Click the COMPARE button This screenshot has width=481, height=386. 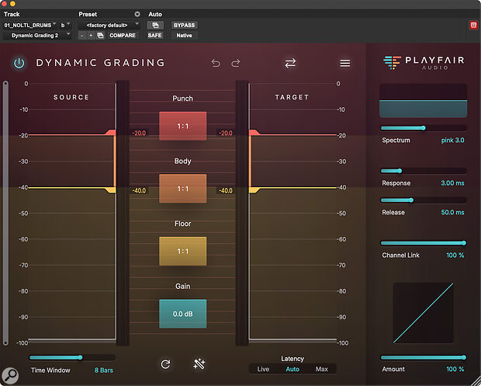tap(123, 35)
